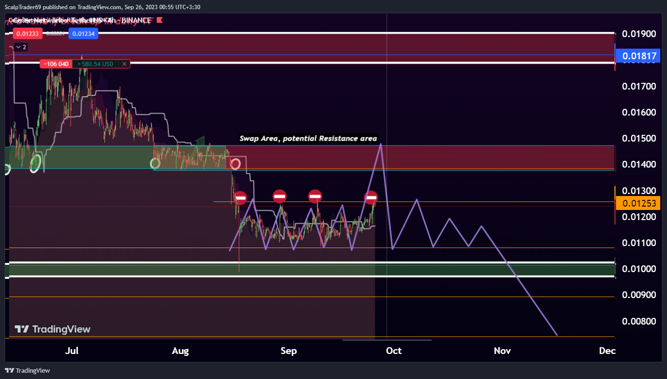Click the spread value between sell and buy
This screenshot has width=667, height=379.
coord(56,34)
